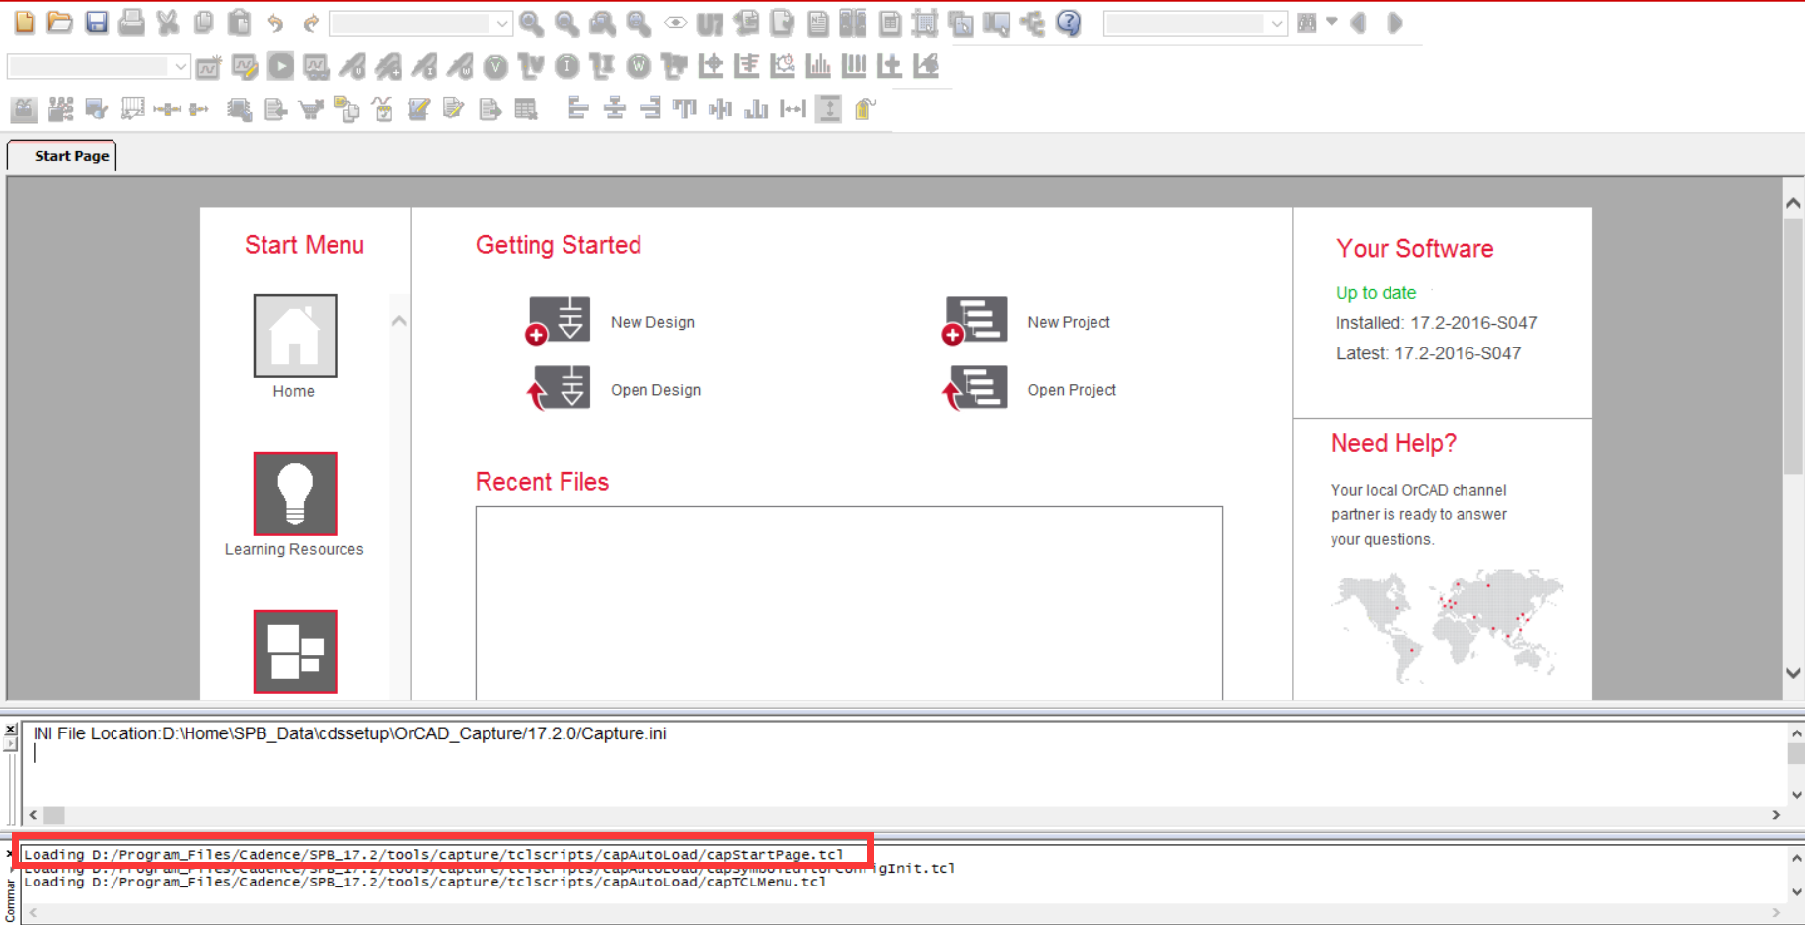The image size is (1805, 925).
Task: Click the Start Page scrollbar down arrow
Action: pos(1793,673)
